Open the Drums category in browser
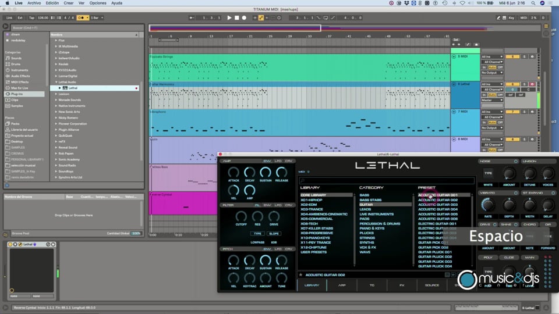Screen dimensions: 559x314 click(x=16, y=64)
